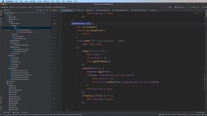
Task: Open the run configuration dropdown
Action: pos(180,7)
